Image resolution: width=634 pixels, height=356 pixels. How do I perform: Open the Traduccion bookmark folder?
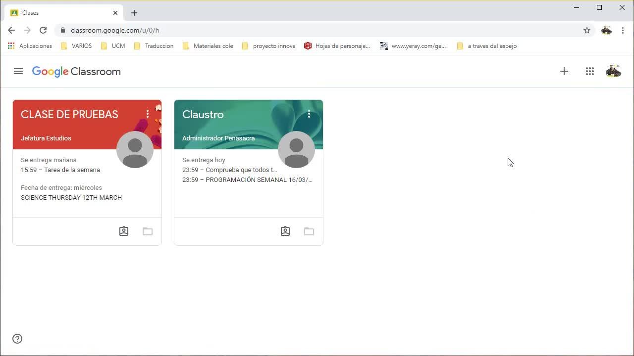(154, 46)
